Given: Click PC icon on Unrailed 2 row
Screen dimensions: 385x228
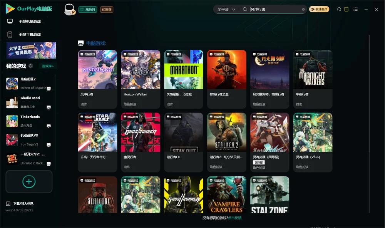Looking at the screenshot, I should pyautogui.click(x=49, y=164).
